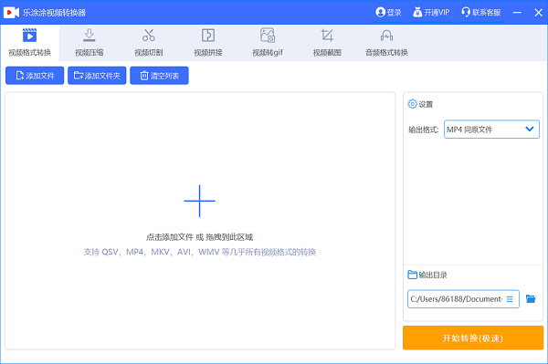Clear the list with 清空列表

point(159,76)
